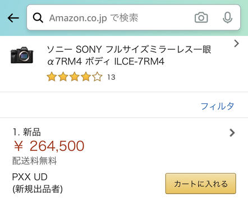Screen dimensions: 248x203
Task: Start voice search with microphone icon
Action: click(227, 17)
